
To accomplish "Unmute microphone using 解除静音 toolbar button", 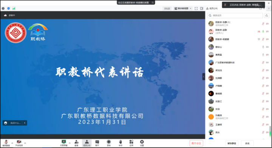I will [6, 143].
